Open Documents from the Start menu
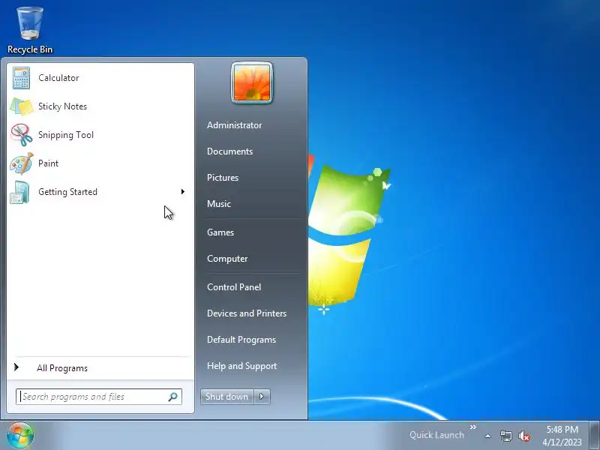600x450 pixels. click(230, 151)
